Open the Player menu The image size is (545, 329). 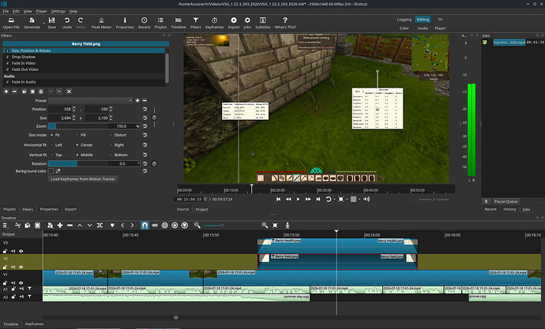coord(41,11)
